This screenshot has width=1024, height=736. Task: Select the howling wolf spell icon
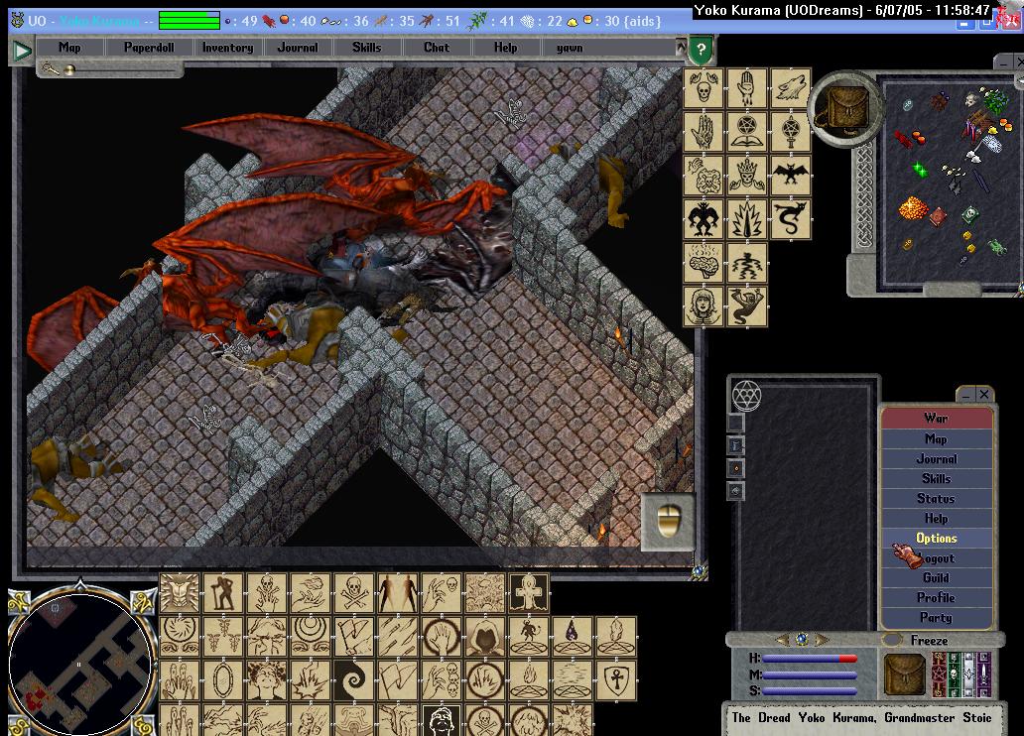tap(791, 87)
